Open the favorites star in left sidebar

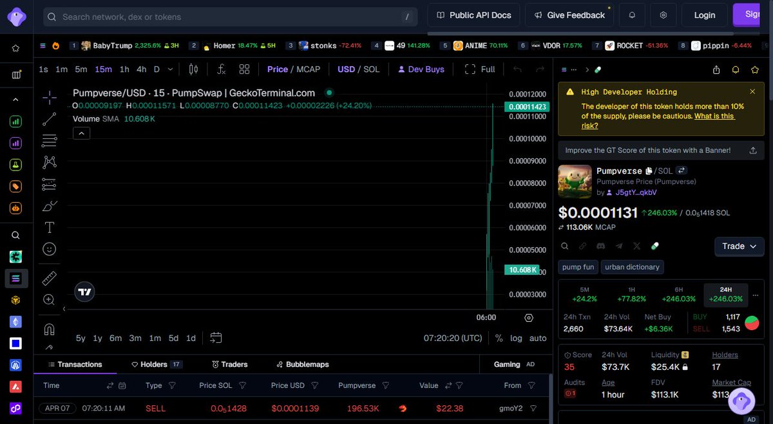[16, 48]
